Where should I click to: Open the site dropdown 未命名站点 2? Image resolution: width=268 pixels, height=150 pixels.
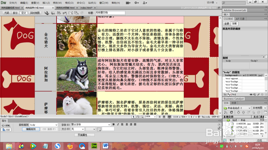tap(237, 108)
